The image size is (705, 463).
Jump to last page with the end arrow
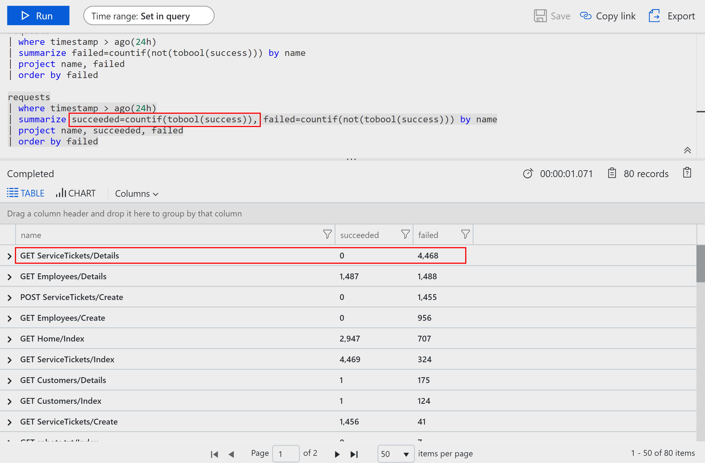pyautogui.click(x=354, y=454)
